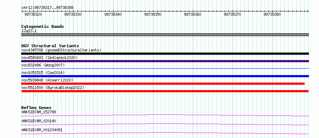Open variant label nsv6590693 (Sedlazeck2020)
Screen dimensions: 319x138
49,58
